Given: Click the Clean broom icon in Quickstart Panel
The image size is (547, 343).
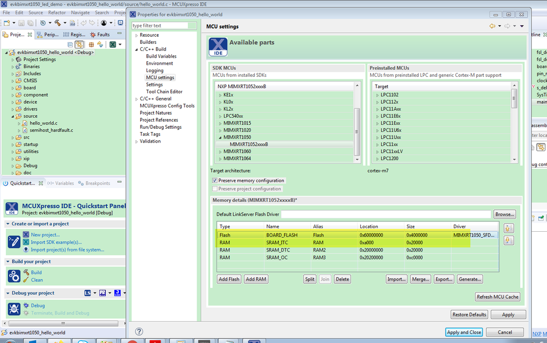Looking at the screenshot, I should 26,280.
